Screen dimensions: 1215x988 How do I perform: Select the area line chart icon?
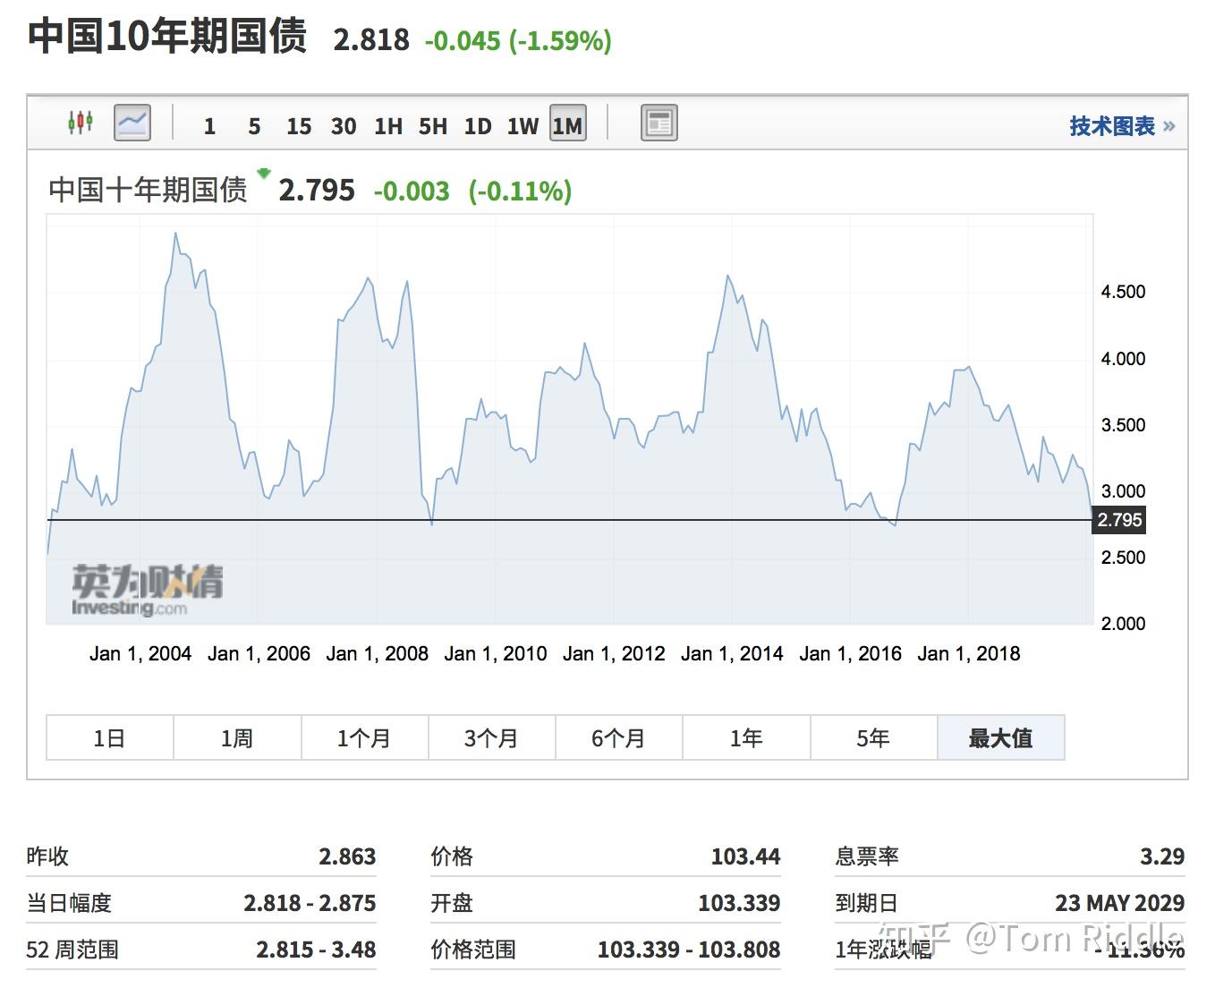pos(132,123)
